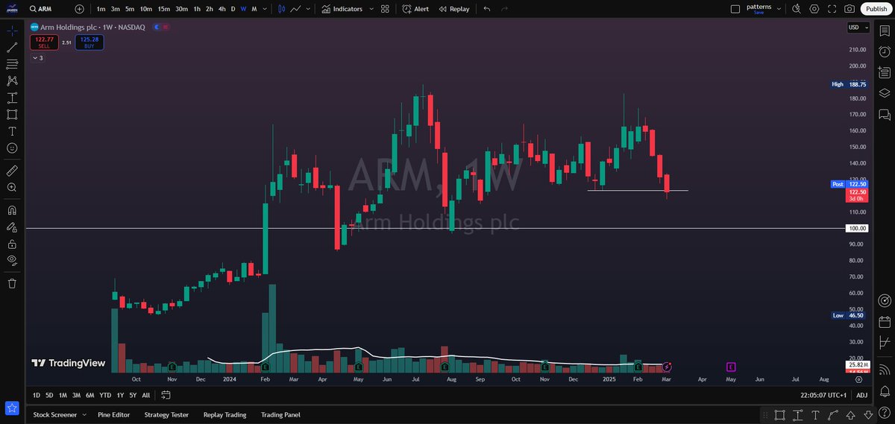895x424 pixels.
Task: Toggle magnet mode for drawings
Action: [12, 210]
